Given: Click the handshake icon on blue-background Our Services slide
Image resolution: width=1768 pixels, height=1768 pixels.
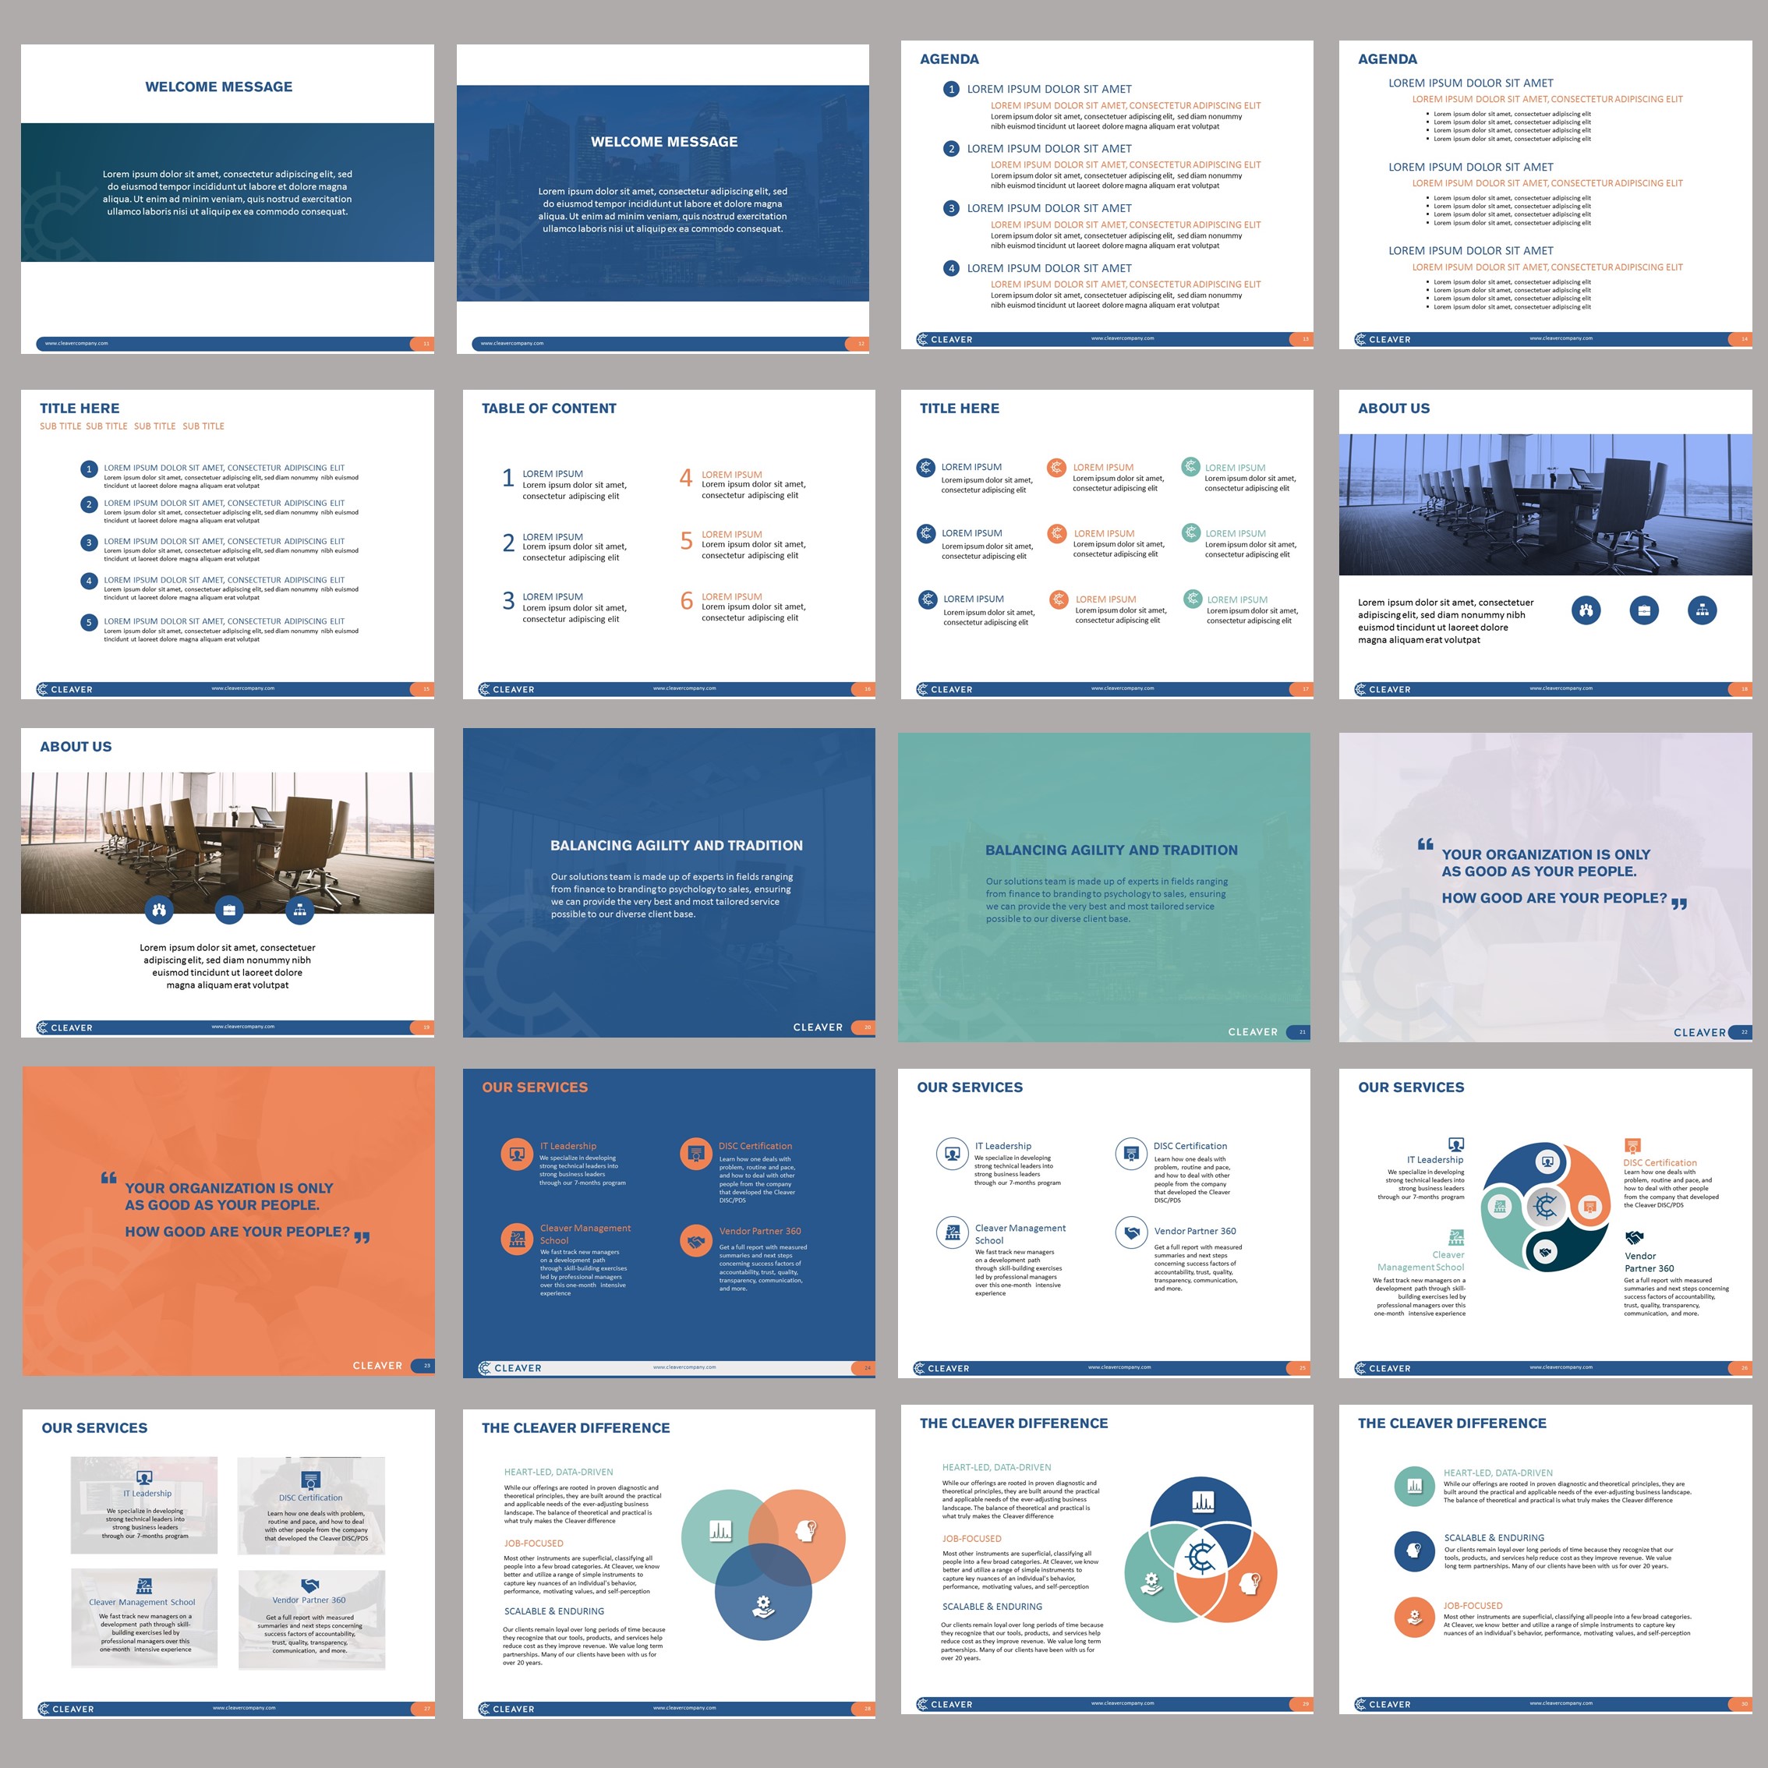Looking at the screenshot, I should [x=695, y=1241].
